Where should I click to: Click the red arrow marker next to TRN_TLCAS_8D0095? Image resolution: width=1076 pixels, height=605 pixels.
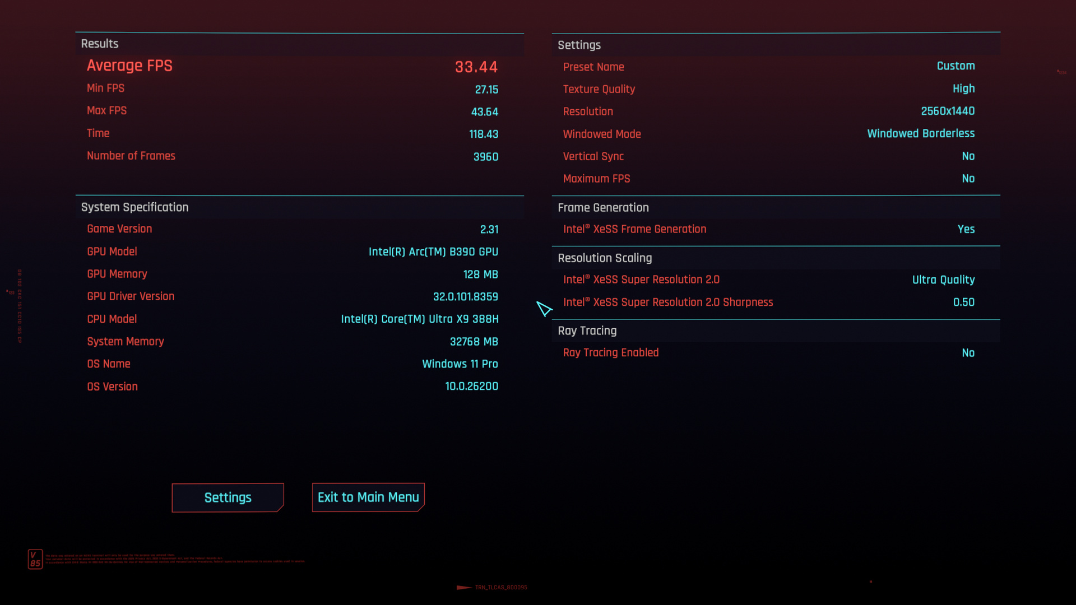[x=463, y=588]
